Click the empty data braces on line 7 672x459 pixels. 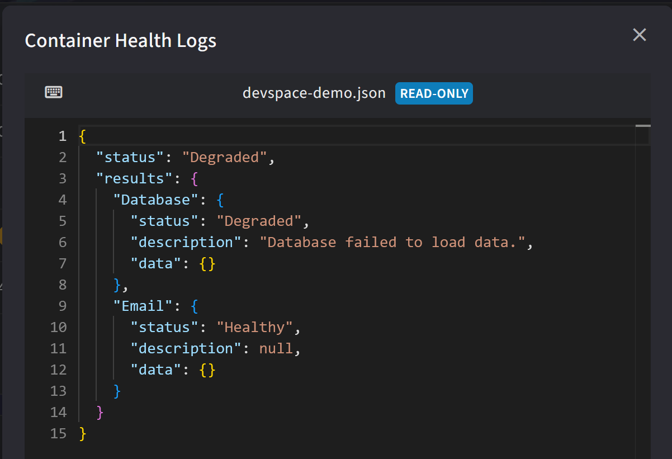pyautogui.click(x=207, y=263)
